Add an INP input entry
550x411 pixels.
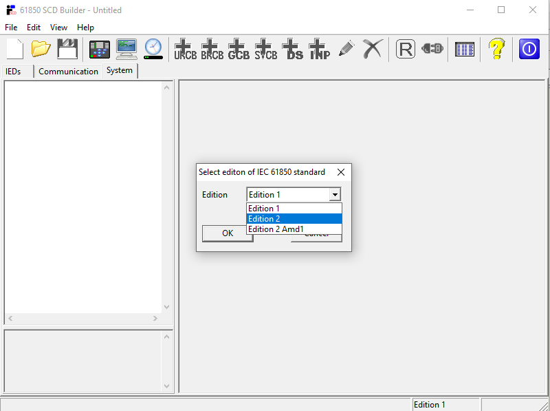point(319,49)
